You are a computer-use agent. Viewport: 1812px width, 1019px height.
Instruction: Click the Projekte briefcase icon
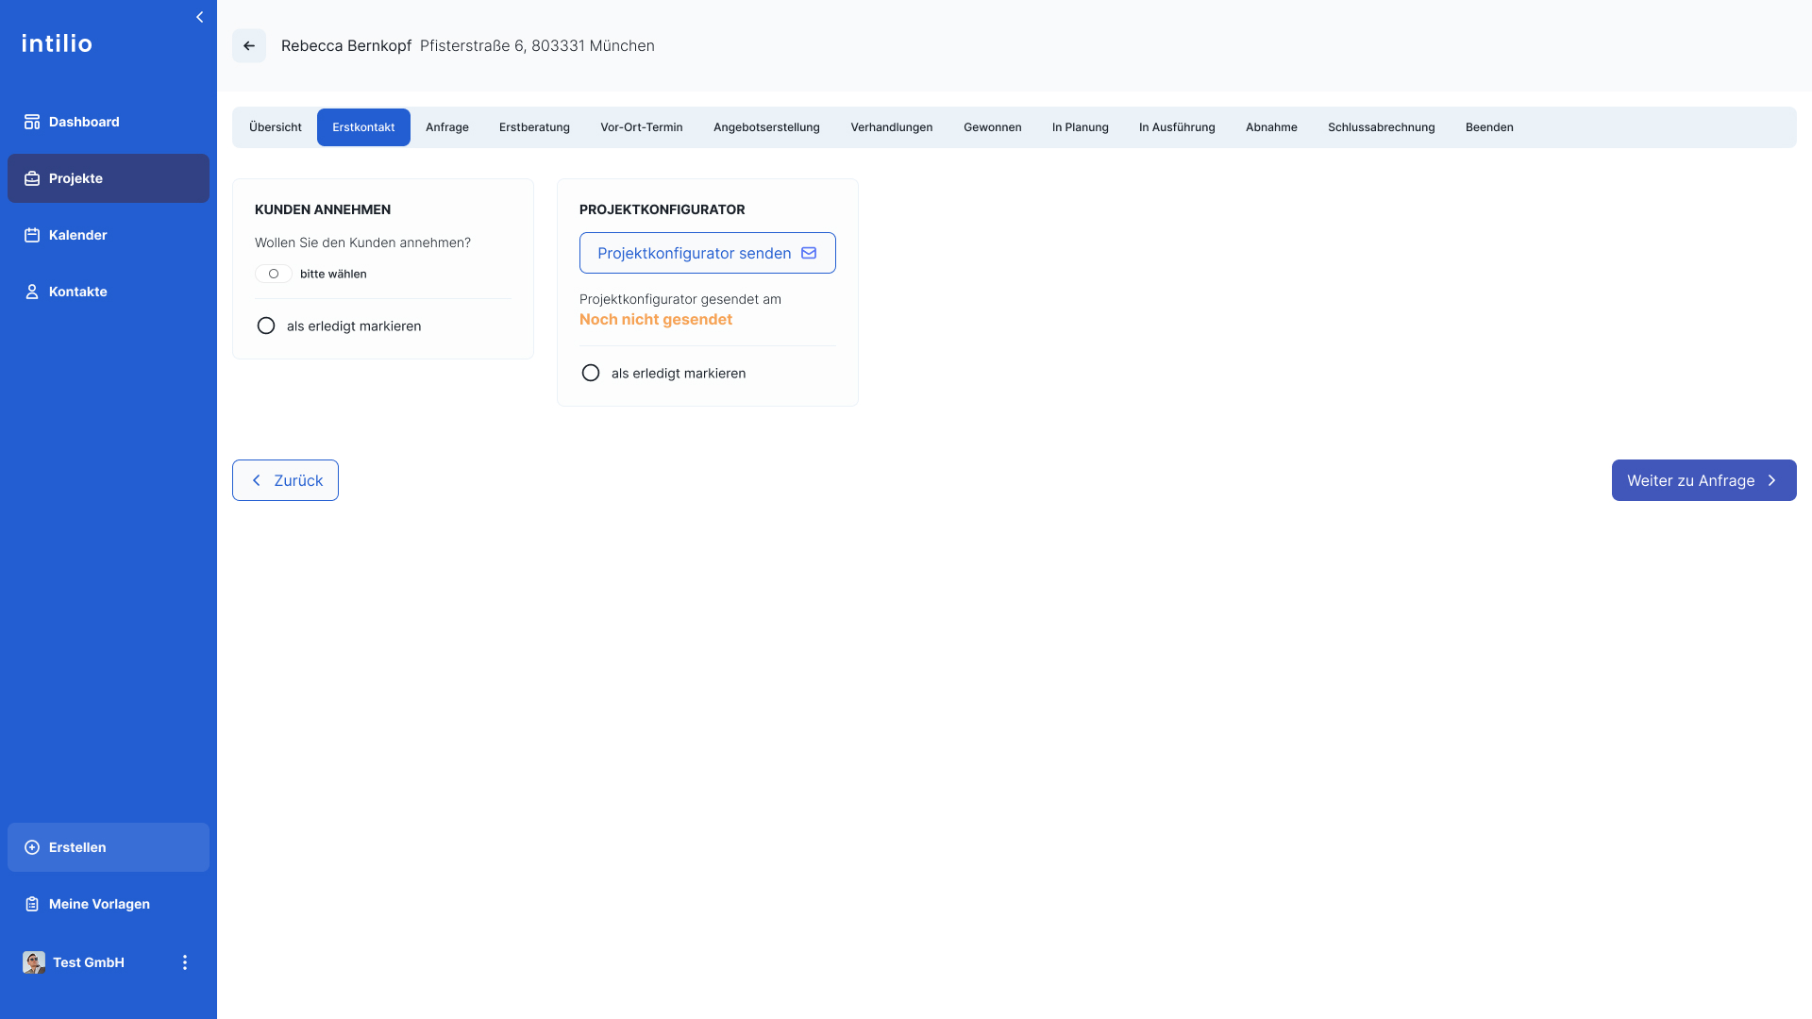(x=32, y=178)
